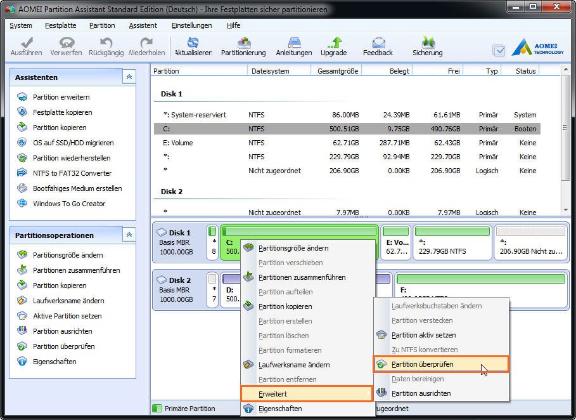Viewport: 576px width, 420px height.
Task: Launch NTFS to FAT32 Converter wizard
Action: [72, 173]
